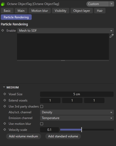Click the arrow button beside Custom

pos(112,4)
